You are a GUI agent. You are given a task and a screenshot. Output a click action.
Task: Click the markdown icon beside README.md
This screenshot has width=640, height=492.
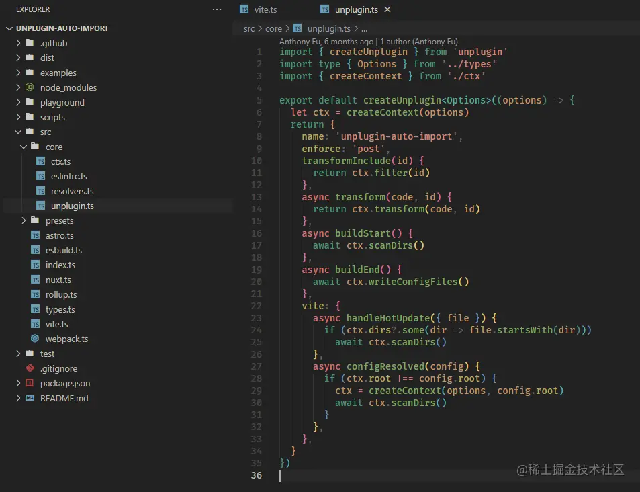click(x=30, y=398)
